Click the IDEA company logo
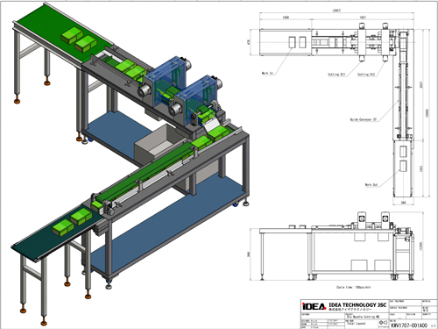Image resolution: width=438 pixels, height=329 pixels. pos(314,306)
